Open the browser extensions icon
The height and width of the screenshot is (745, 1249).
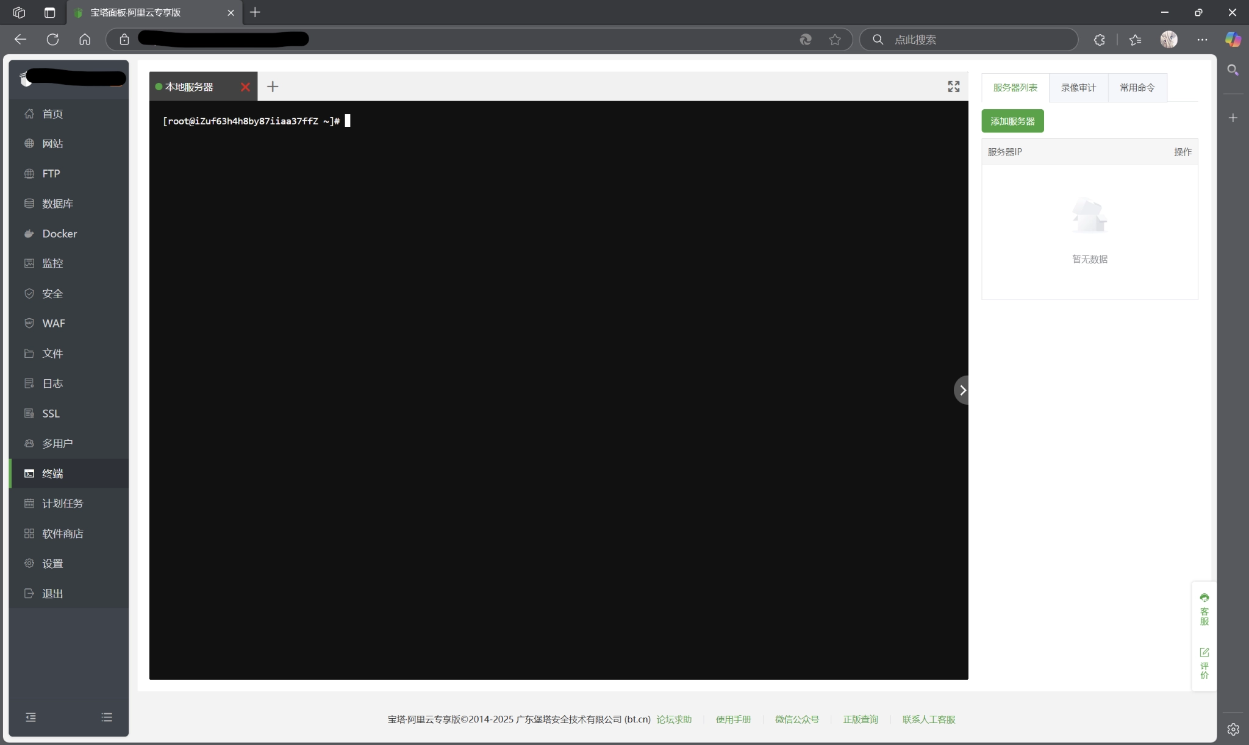tap(1099, 40)
